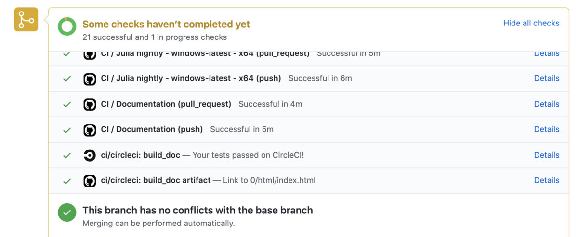Collapse checks list with Hide all checks

tap(531, 23)
